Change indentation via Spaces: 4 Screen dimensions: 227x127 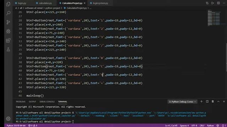[184, 126]
